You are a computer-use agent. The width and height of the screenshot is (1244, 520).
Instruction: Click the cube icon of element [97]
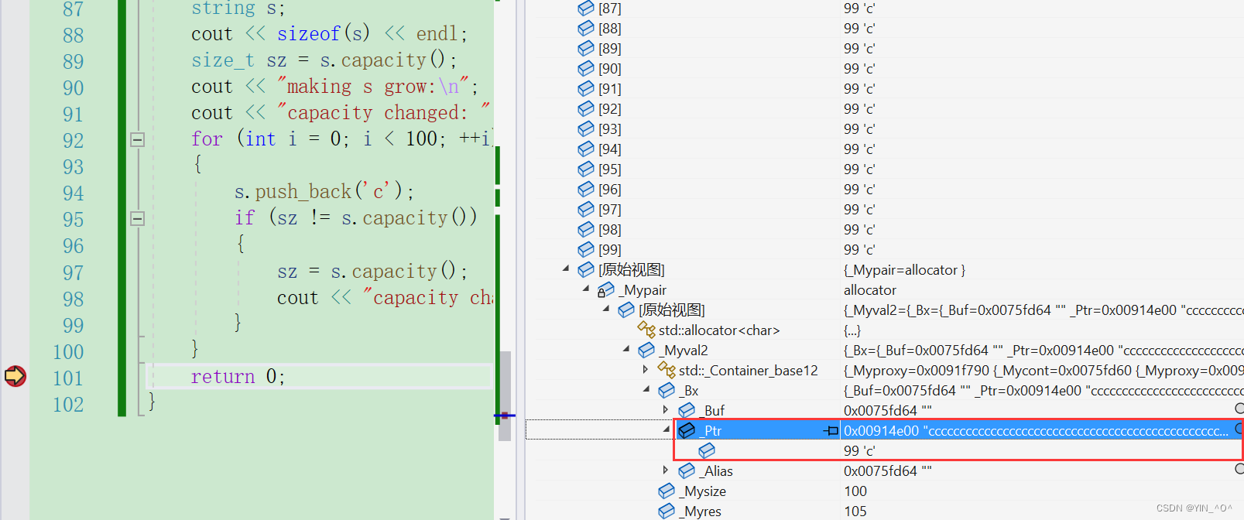pos(586,209)
